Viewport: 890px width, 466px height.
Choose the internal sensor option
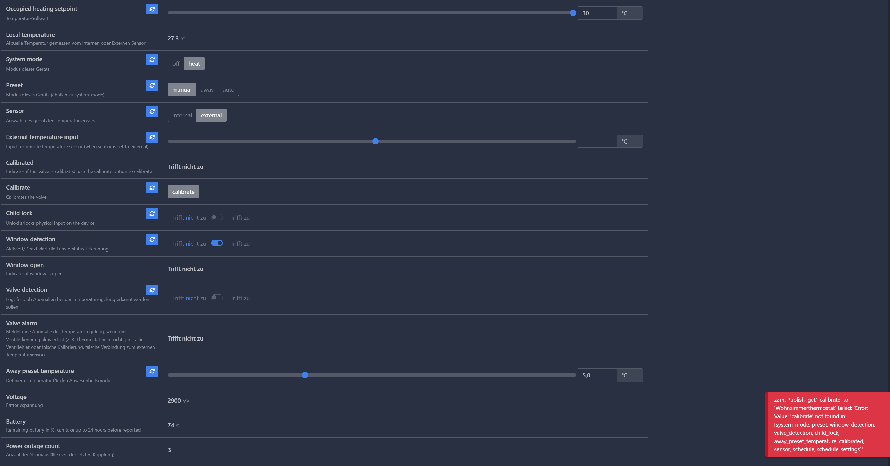coord(182,115)
